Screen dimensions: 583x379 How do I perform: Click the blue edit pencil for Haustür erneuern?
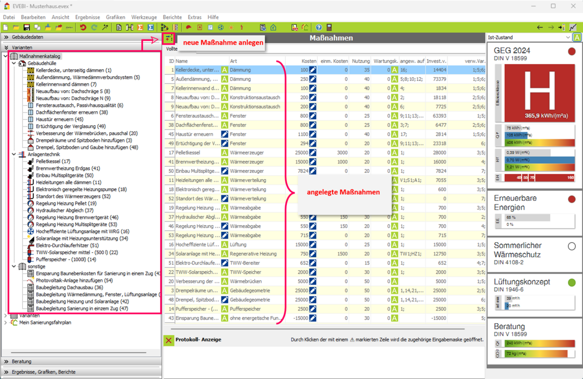[224, 134]
